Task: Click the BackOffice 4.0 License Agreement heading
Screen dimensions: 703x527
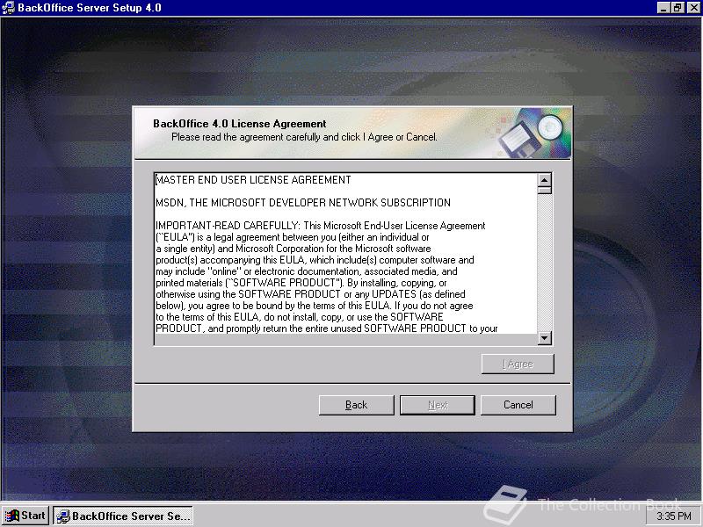Action: pyautogui.click(x=239, y=124)
